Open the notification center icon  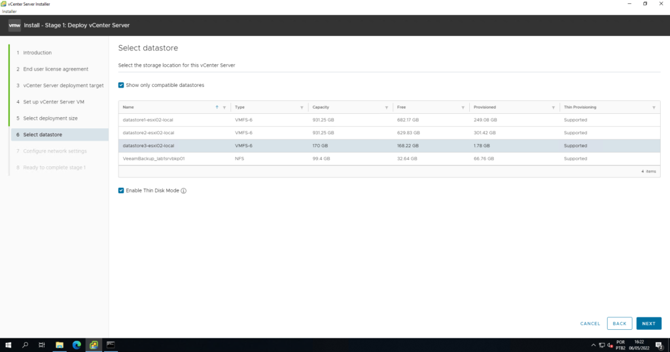tap(660, 345)
